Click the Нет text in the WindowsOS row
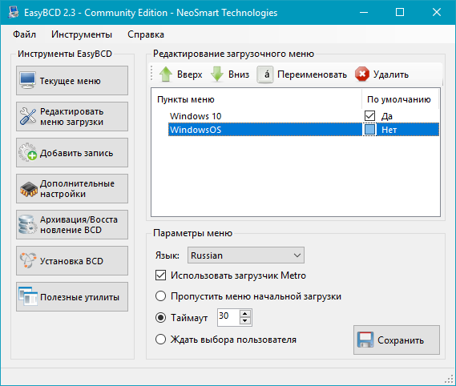Screen dimensions: 456x386 point(389,130)
